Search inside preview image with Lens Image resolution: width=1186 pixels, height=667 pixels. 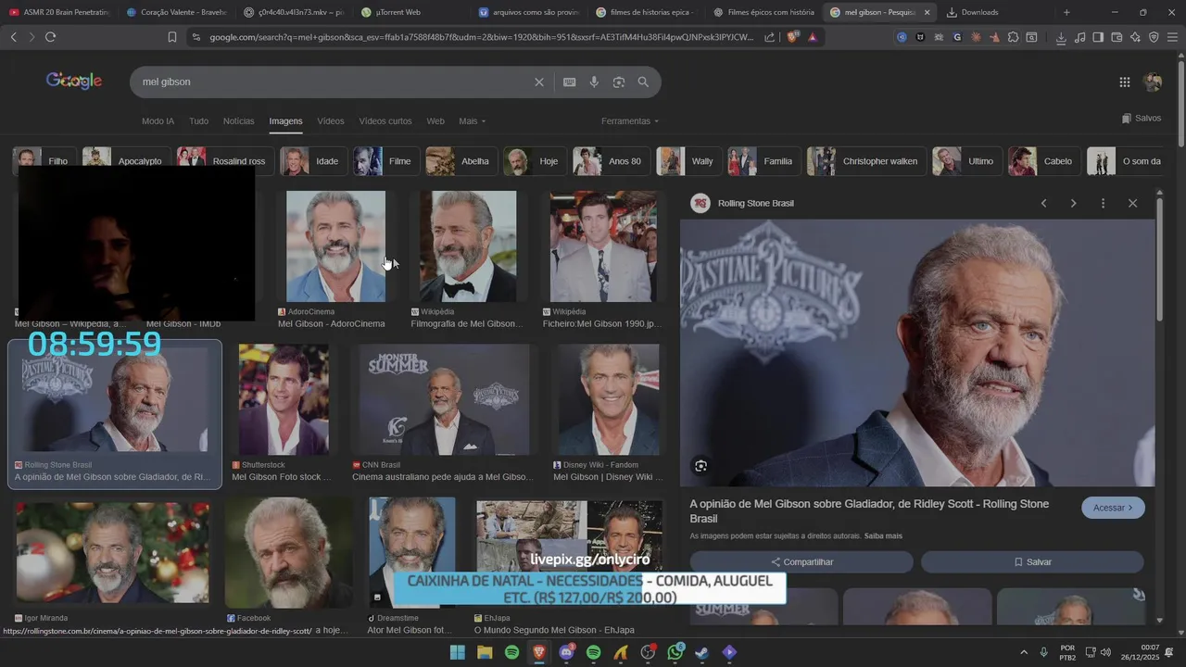[x=700, y=466]
